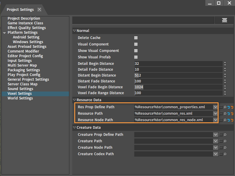Click the Distant Begin Distance value field
The height and width of the screenshot is (176, 235).
click(x=178, y=75)
